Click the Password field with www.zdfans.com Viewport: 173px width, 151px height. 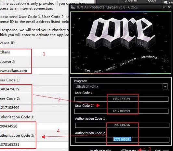(34, 71)
